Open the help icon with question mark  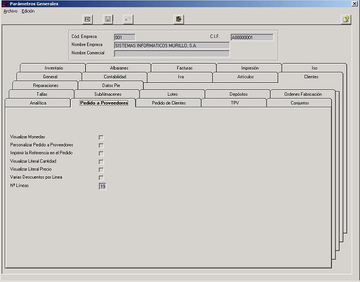[x=346, y=19]
